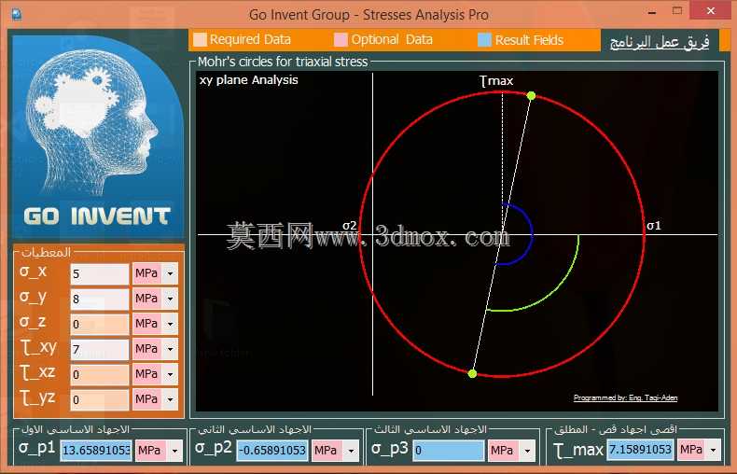
Task: Click the 'Optional Data' legend label
Action: (x=392, y=39)
